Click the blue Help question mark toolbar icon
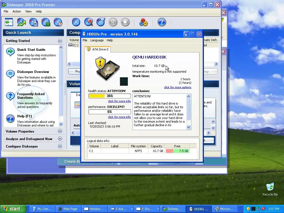This screenshot has width=284, height=213. [x=162, y=22]
